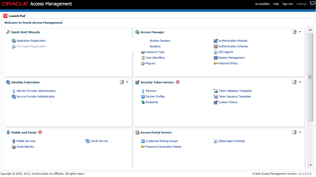Open the Token Validation Templates link
The width and height of the screenshot is (316, 177).
(x=235, y=91)
